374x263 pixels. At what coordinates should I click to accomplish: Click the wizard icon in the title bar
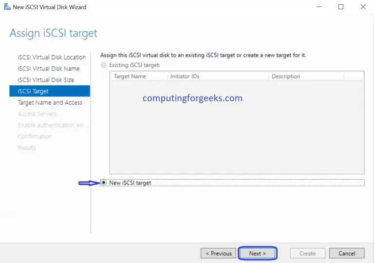pos(7,7)
